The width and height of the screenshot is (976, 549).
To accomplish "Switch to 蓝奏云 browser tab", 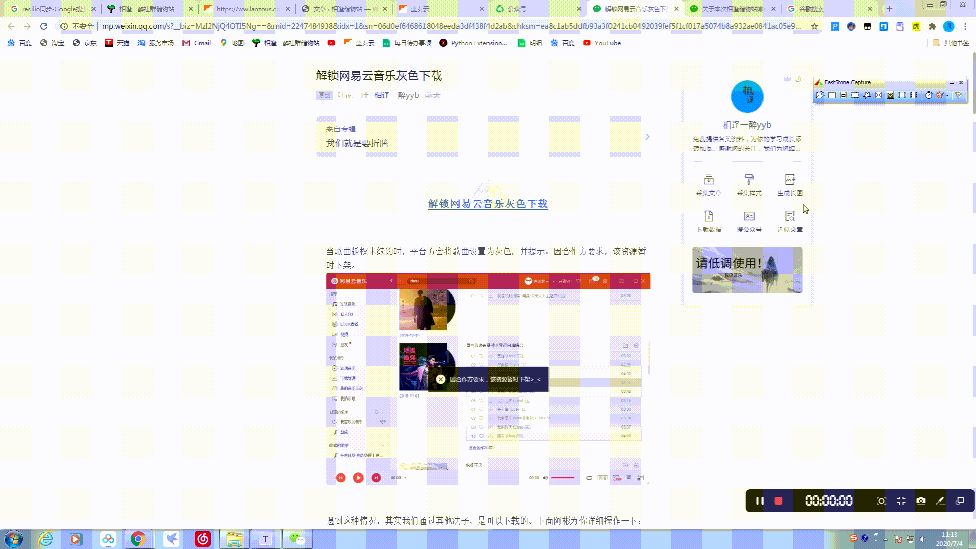I will 440,9.
